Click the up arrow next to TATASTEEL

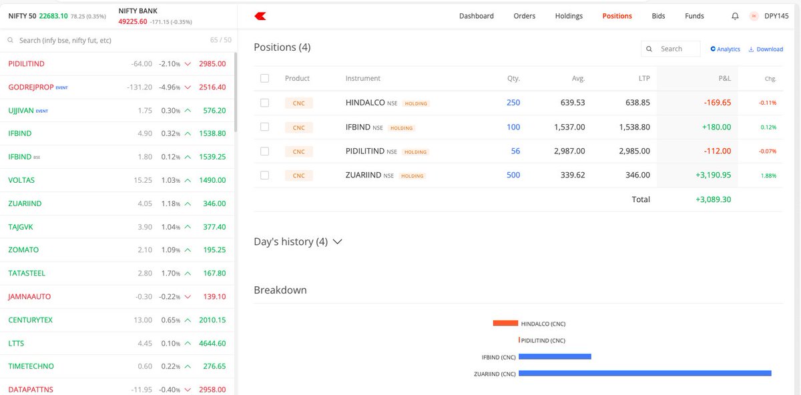coord(188,273)
